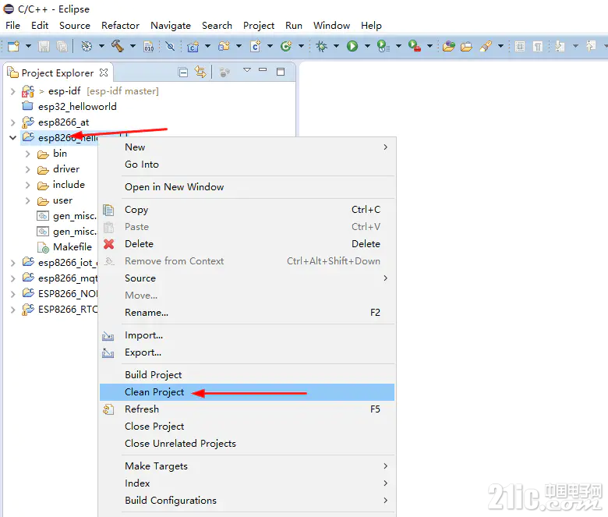608x517 pixels.
Task: Click the build configuration gear icon
Action: click(x=87, y=47)
